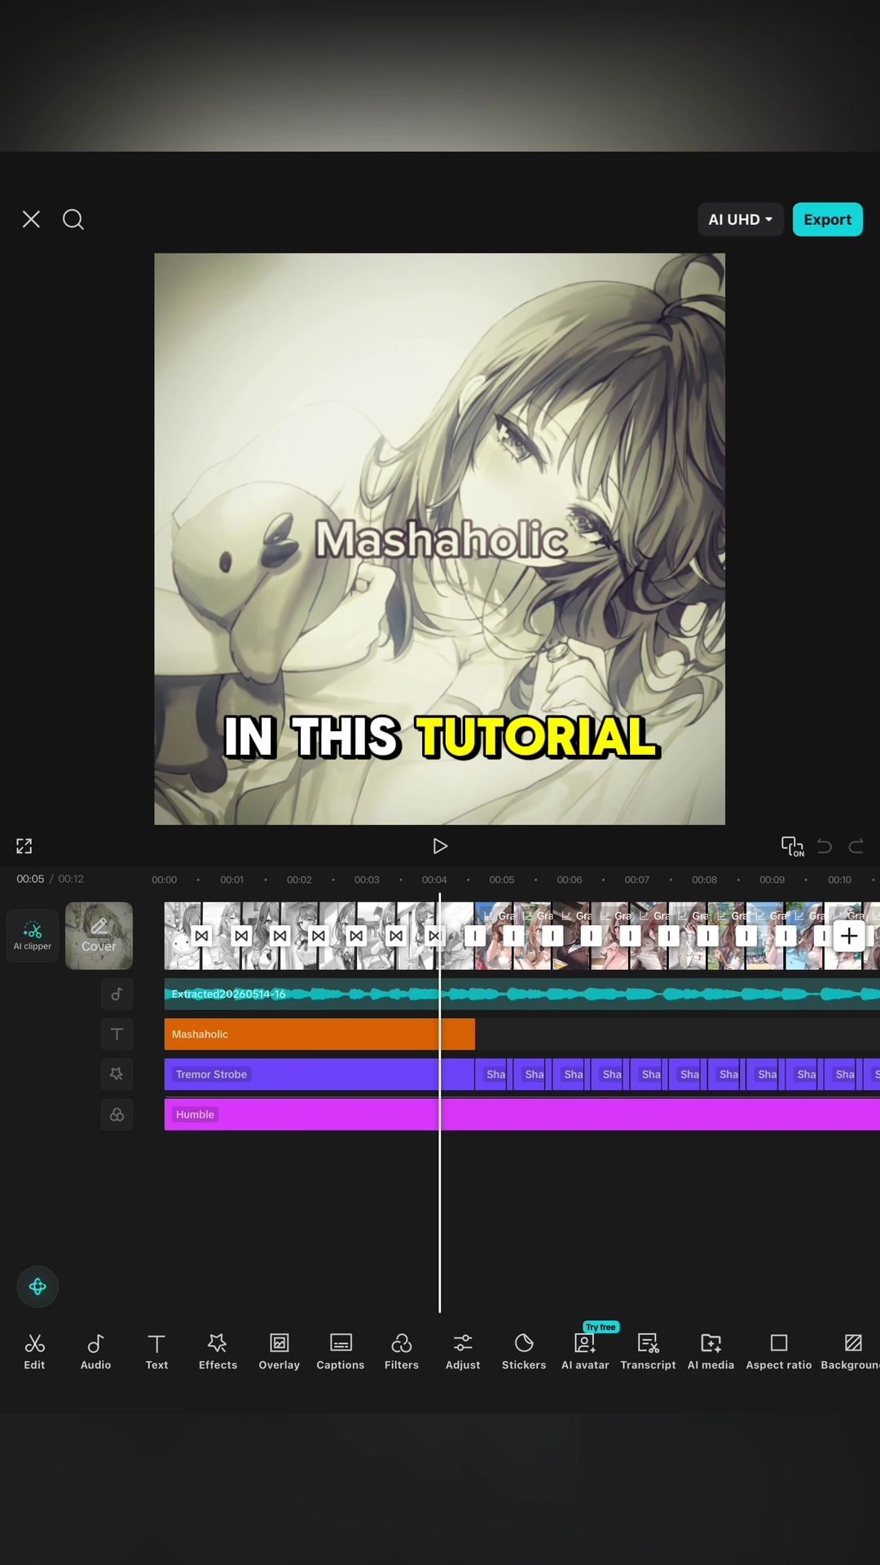Toggle the main track magnet ON icon
880x1565 pixels.
click(792, 846)
